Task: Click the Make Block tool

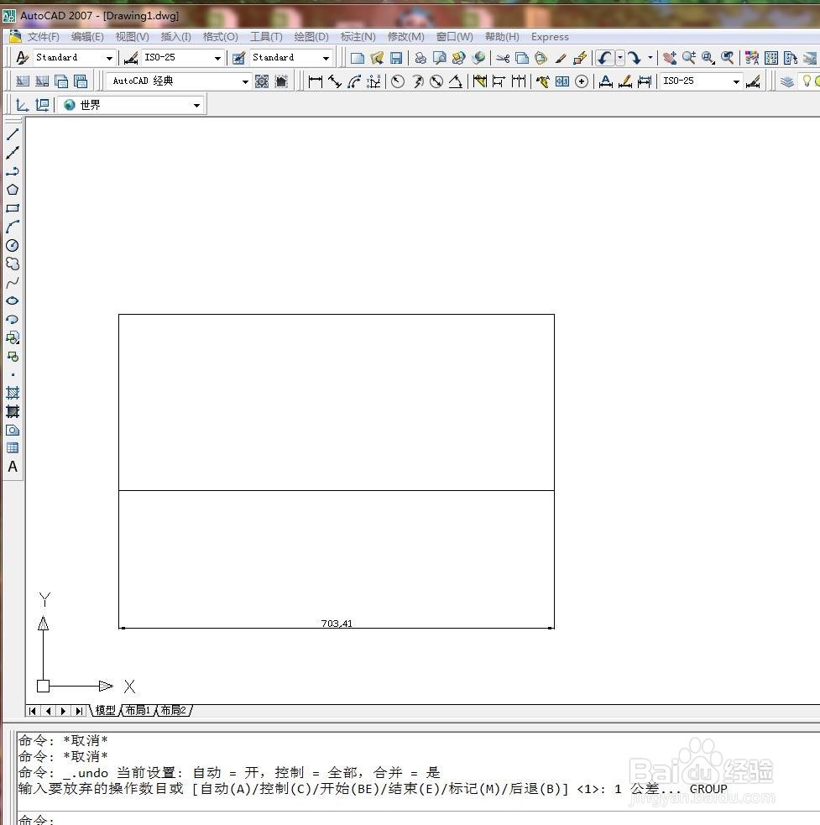Action: click(13, 356)
